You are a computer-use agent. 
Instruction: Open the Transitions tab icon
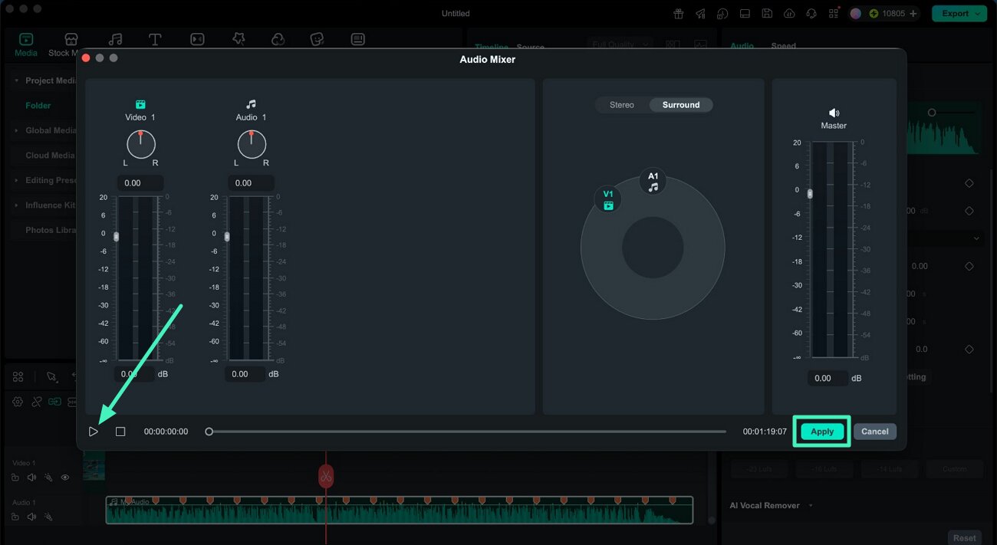pyautogui.click(x=197, y=40)
